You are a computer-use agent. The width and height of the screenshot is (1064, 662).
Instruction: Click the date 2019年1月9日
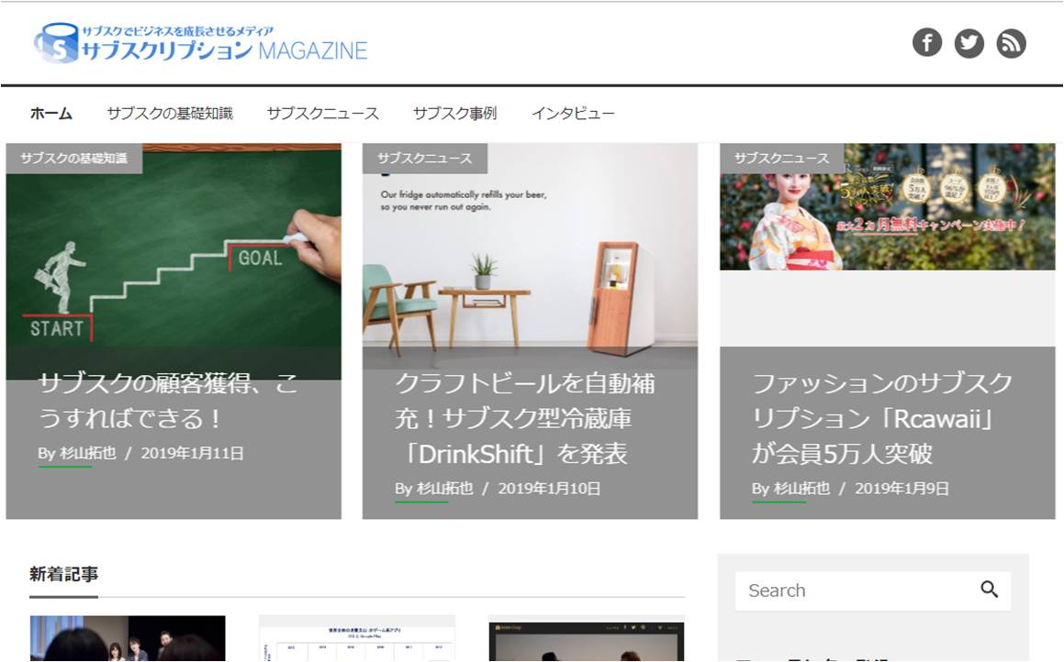[x=902, y=488]
